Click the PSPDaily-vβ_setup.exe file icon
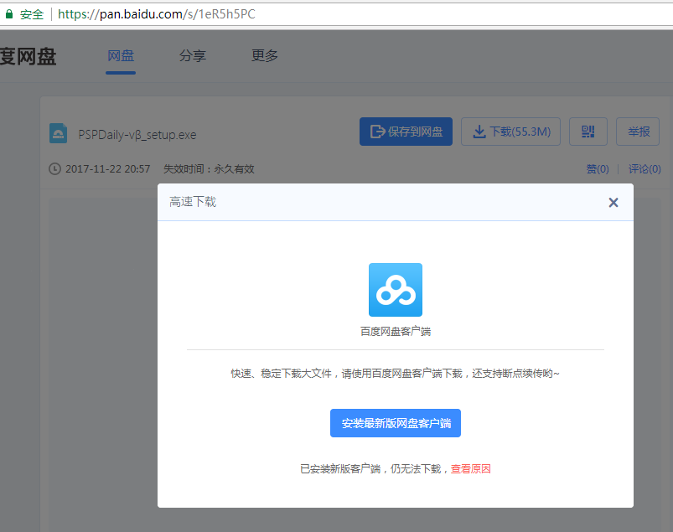The width and height of the screenshot is (673, 532). [x=59, y=133]
